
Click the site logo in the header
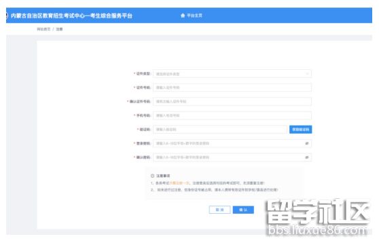7,16
